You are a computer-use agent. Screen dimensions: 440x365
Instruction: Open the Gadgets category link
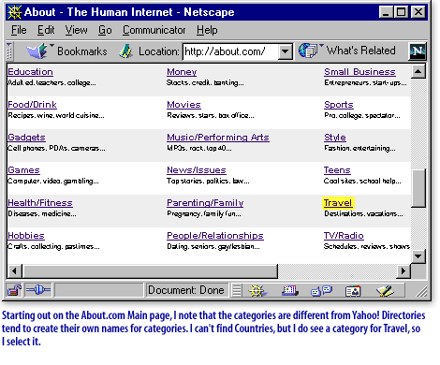[x=26, y=138]
